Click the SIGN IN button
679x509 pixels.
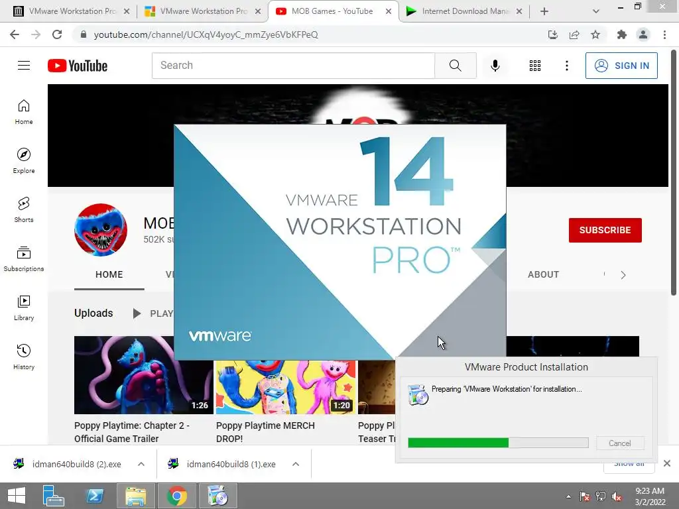pos(621,66)
